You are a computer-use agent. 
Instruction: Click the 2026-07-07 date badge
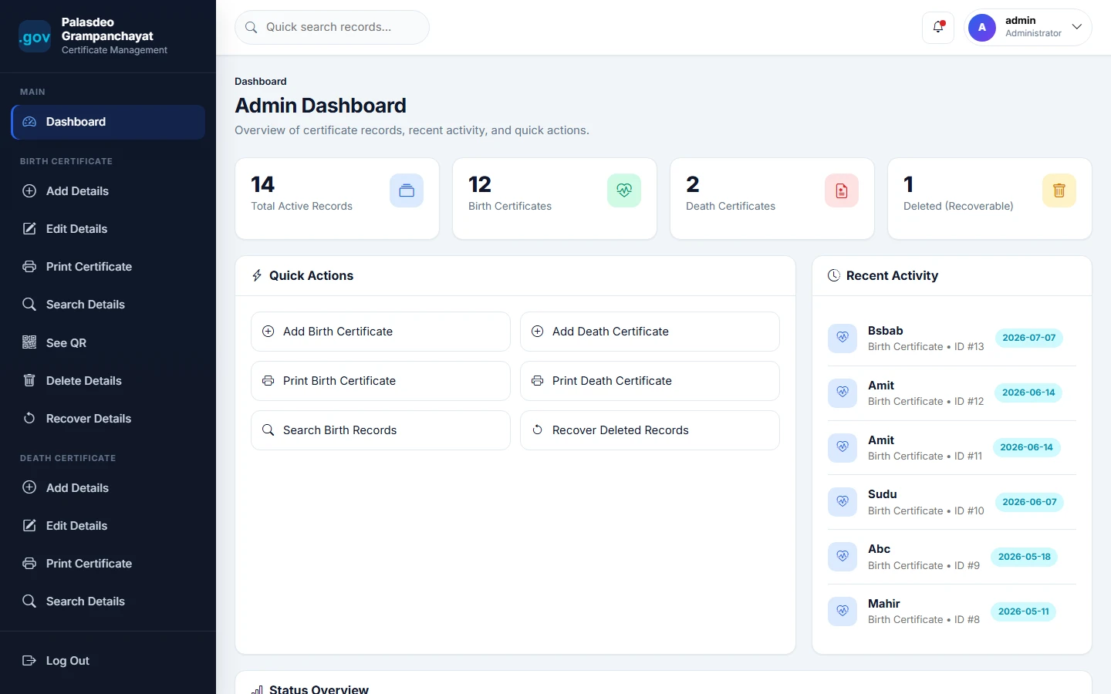click(1029, 338)
